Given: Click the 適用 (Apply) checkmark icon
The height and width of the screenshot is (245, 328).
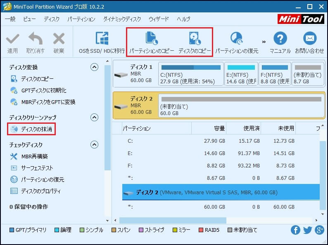Looking at the screenshot, I should tap(12, 39).
